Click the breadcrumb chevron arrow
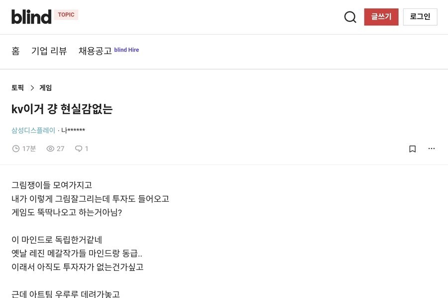448x298 pixels. coord(32,88)
